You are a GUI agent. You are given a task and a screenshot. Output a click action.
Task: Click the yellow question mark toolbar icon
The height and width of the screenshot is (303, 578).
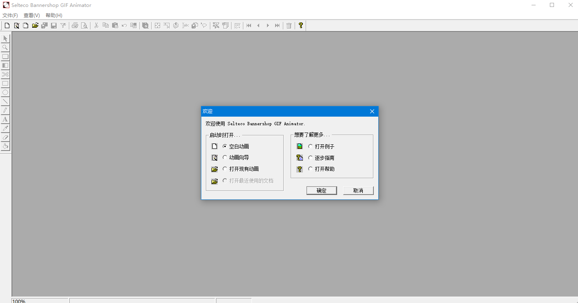click(x=301, y=26)
